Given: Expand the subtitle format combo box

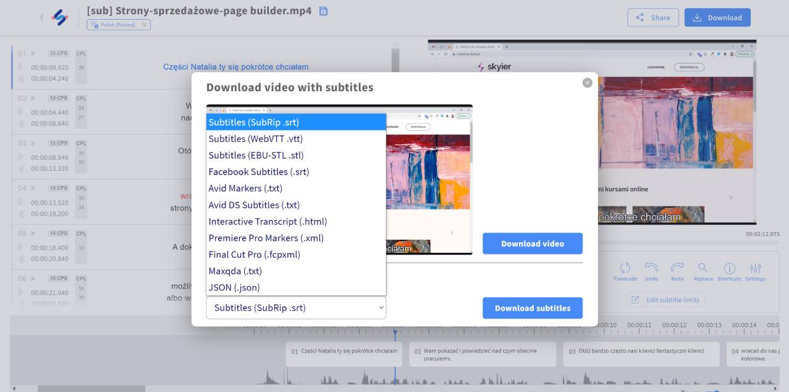Looking at the screenshot, I should [x=296, y=308].
